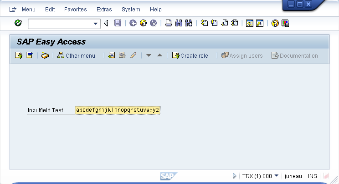Click the Find binoculars icon
Screen dimensions: 339x184
click(179, 23)
